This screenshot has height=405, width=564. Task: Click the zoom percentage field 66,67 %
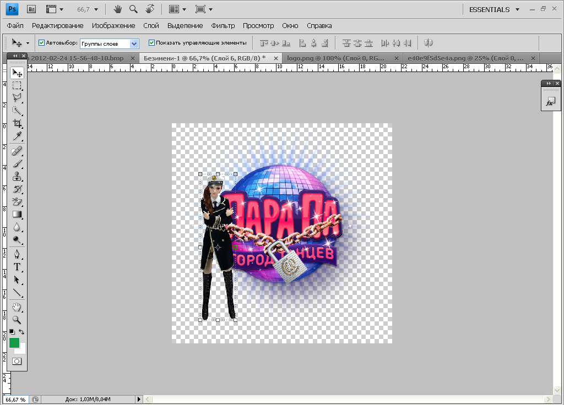point(15,399)
